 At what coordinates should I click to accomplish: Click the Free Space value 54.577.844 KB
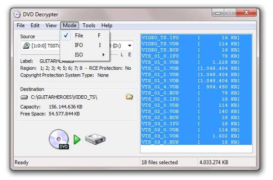tap(64, 114)
